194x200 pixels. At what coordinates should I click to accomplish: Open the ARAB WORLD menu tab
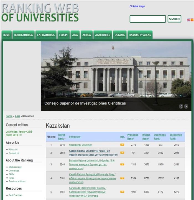click(103, 35)
